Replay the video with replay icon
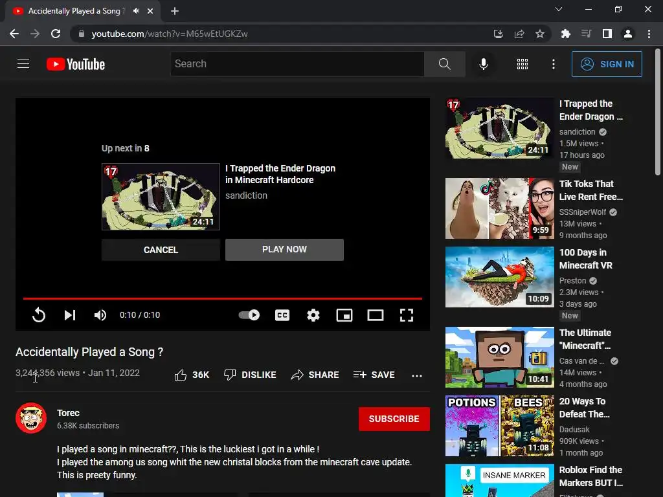The image size is (663, 497). (x=38, y=315)
